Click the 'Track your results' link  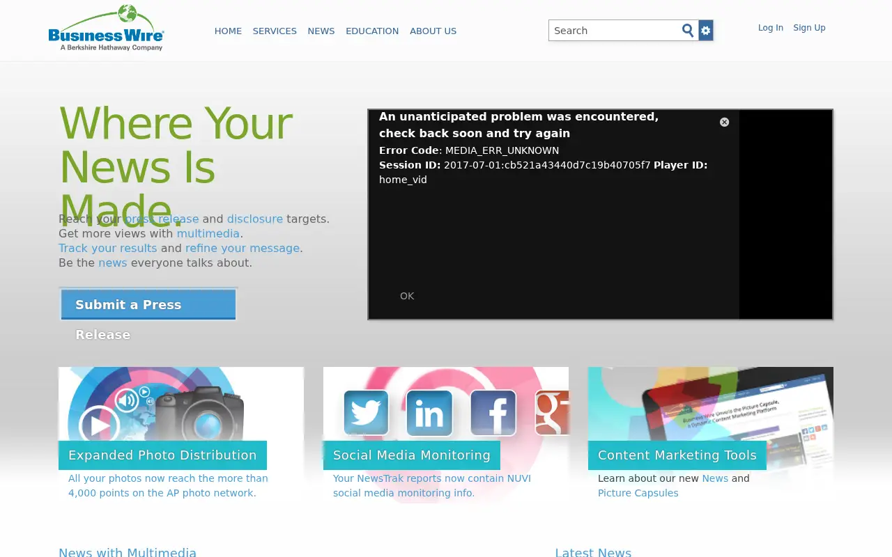pos(108,248)
